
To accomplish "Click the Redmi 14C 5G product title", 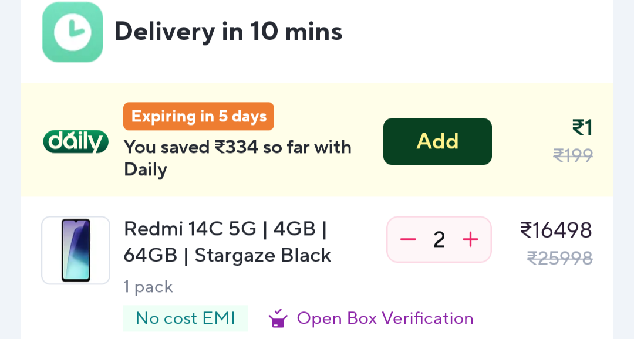I will [227, 242].
